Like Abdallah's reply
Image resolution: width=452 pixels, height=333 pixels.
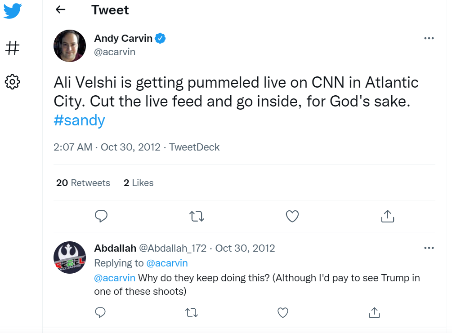pos(283,312)
